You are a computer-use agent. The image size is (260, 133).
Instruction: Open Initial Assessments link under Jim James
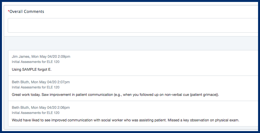point(35,62)
